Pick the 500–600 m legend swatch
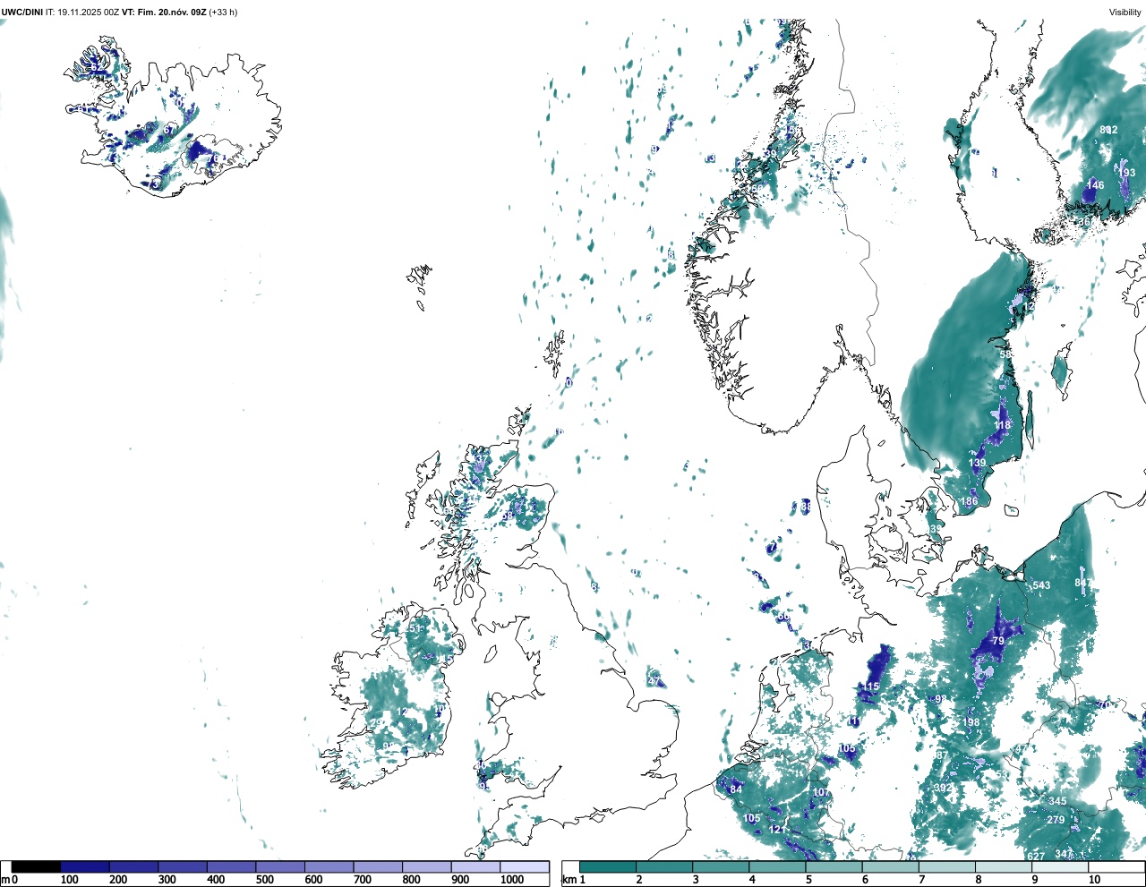 coord(280,866)
